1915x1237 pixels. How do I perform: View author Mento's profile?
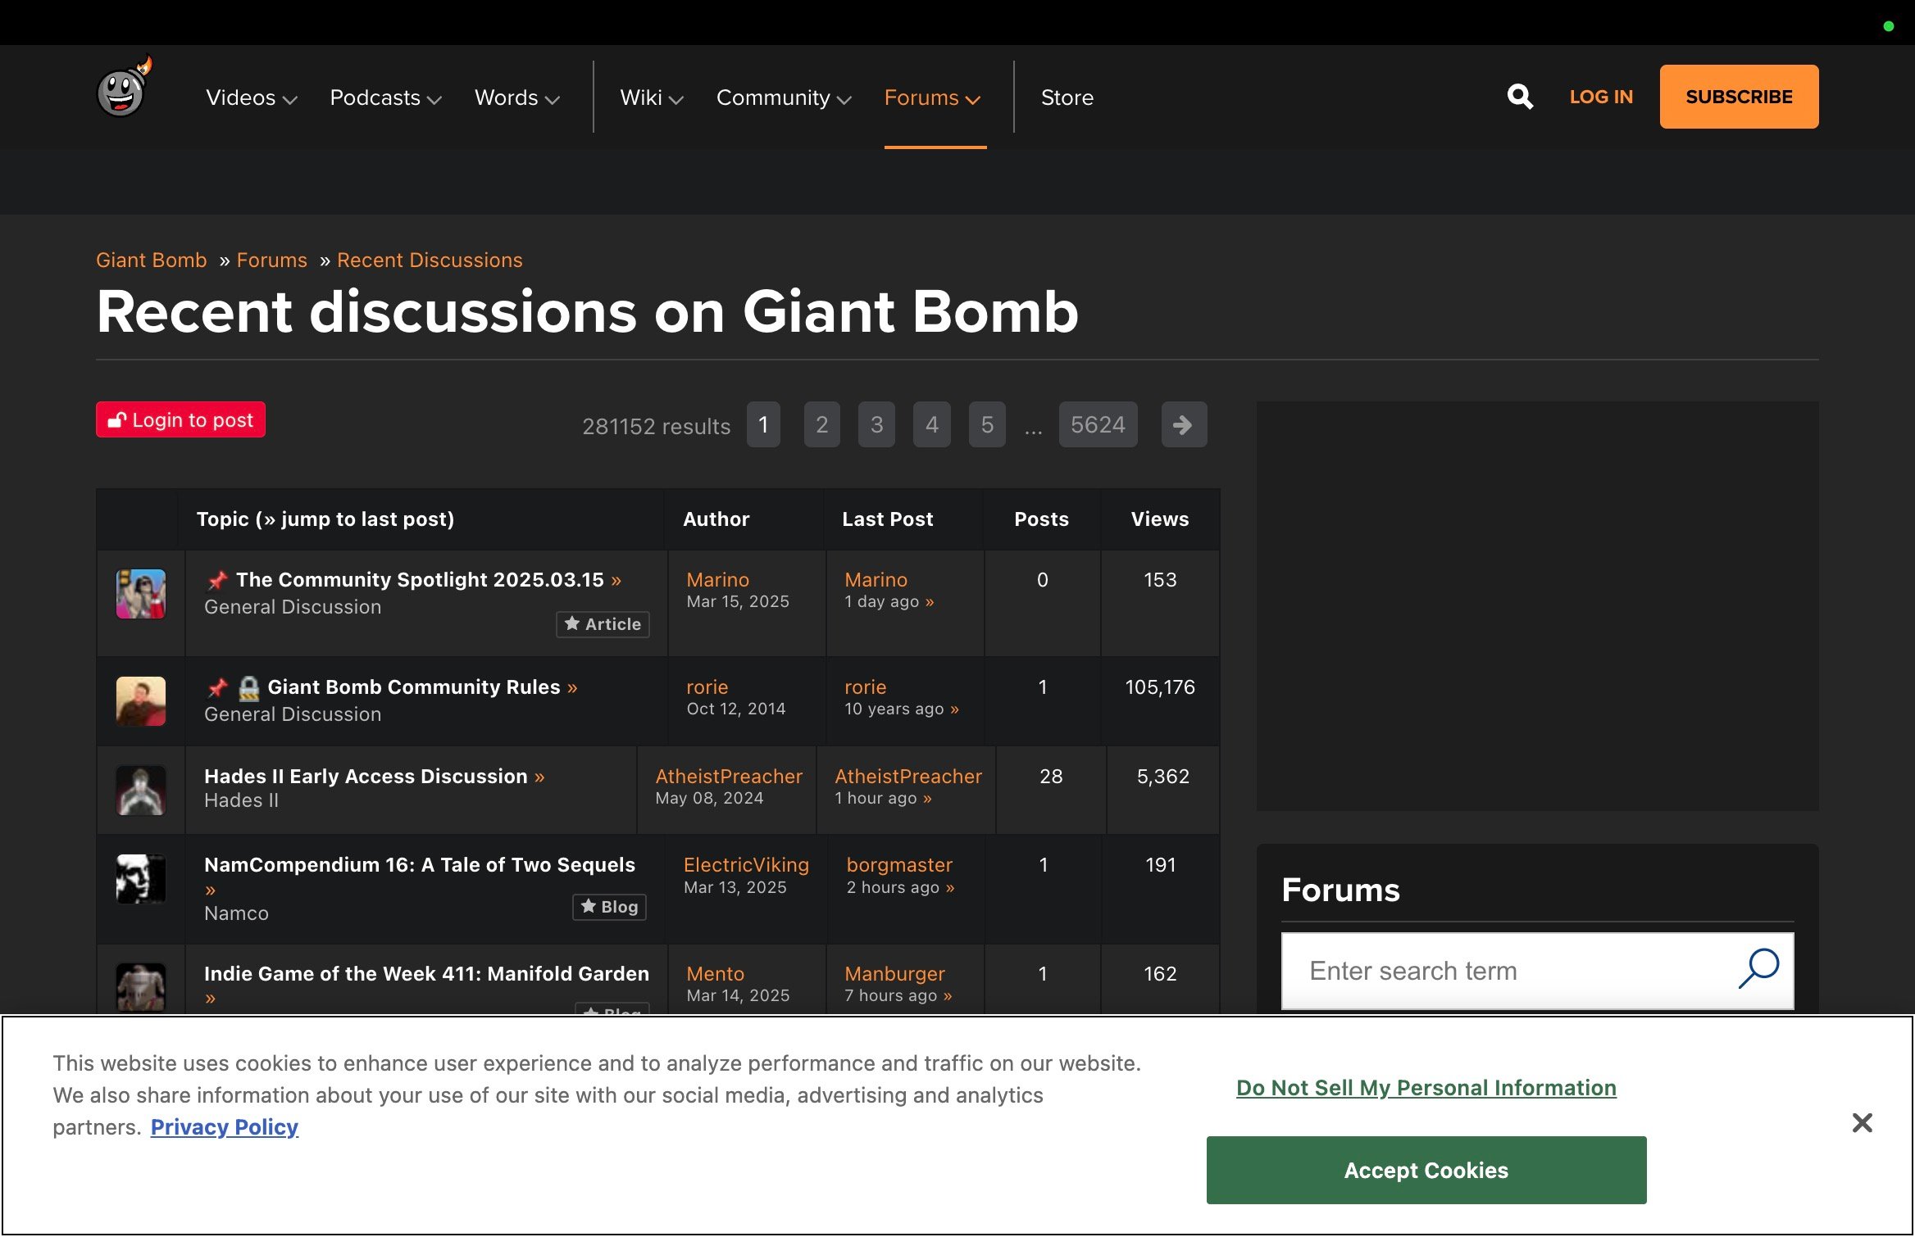click(x=715, y=974)
